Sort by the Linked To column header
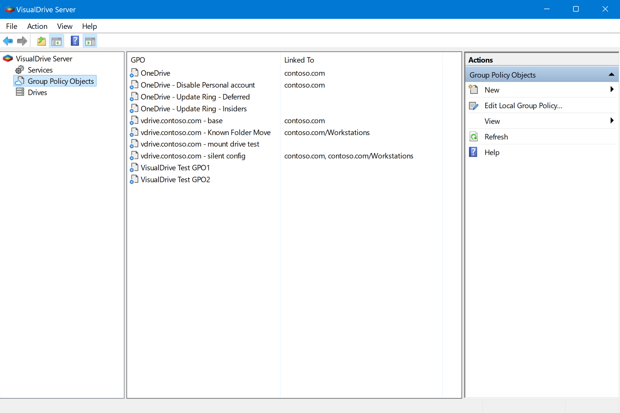Screen dimensions: 620x413 click(x=299, y=60)
